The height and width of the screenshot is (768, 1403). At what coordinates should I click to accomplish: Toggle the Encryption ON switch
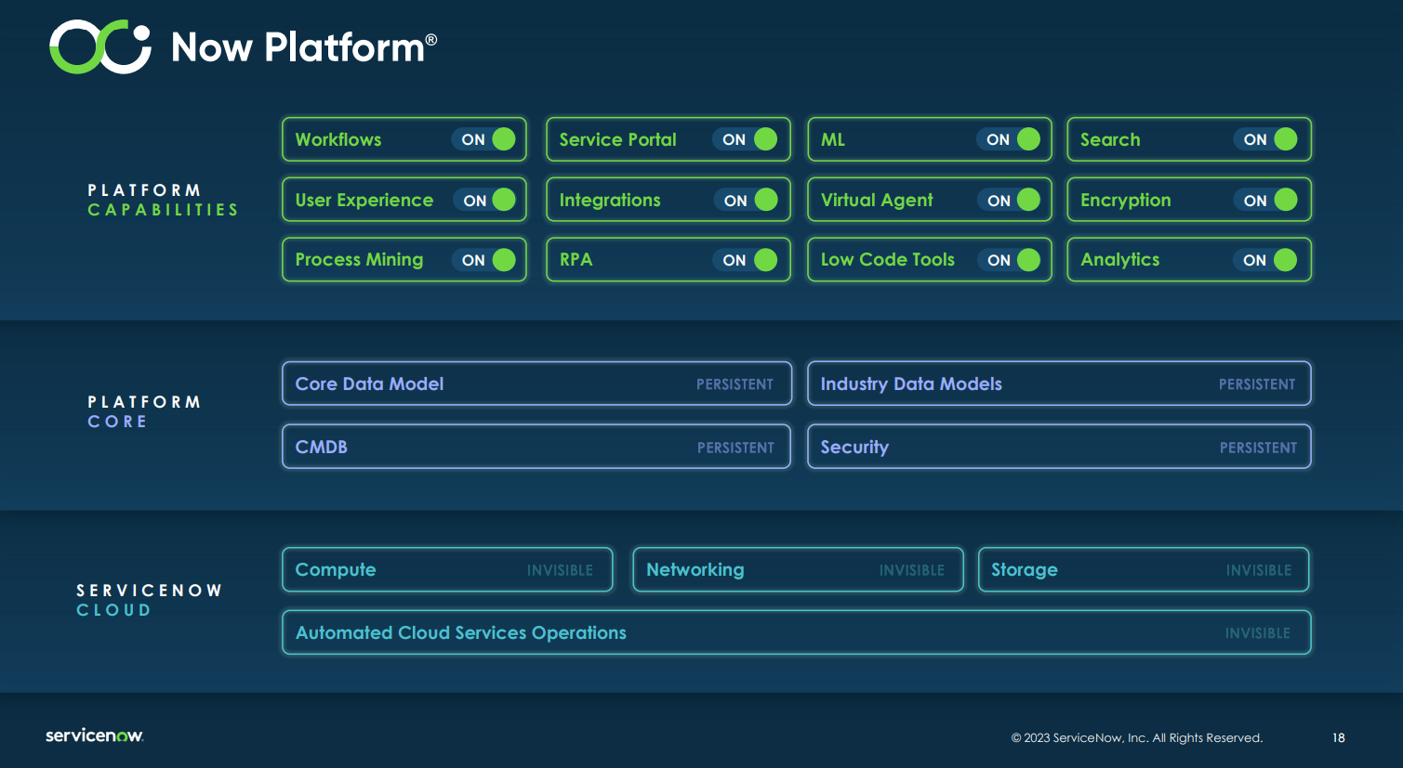(1266, 200)
